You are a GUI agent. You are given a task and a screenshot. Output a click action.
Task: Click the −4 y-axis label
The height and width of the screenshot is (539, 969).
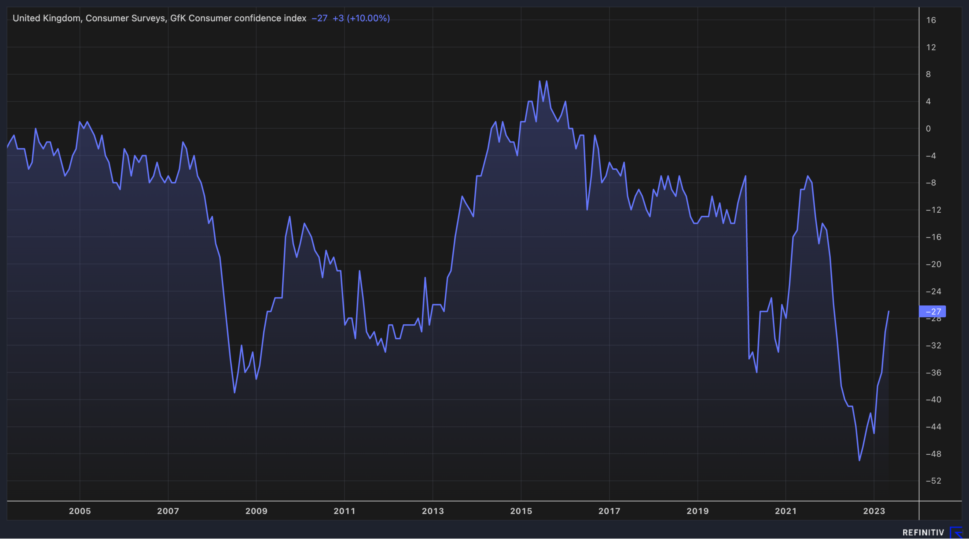click(931, 156)
